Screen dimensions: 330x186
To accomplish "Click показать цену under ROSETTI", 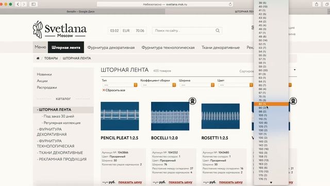I will point(230,182).
